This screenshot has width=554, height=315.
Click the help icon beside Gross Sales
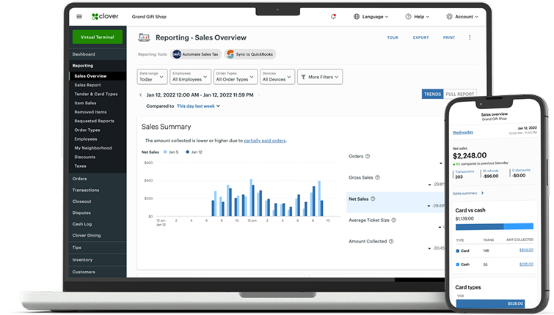coord(378,177)
